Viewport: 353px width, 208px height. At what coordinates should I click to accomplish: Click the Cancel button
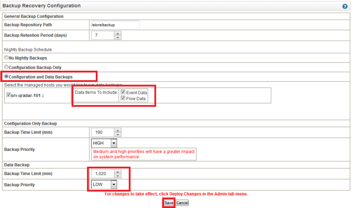182,203
